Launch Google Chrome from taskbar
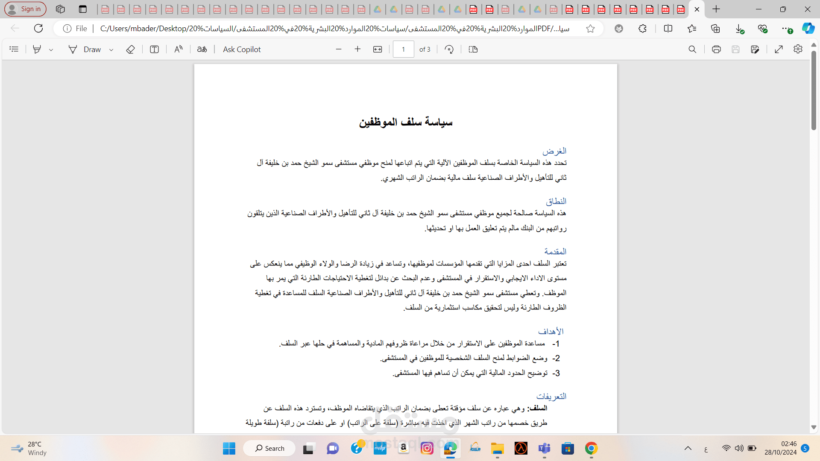 pyautogui.click(x=591, y=448)
